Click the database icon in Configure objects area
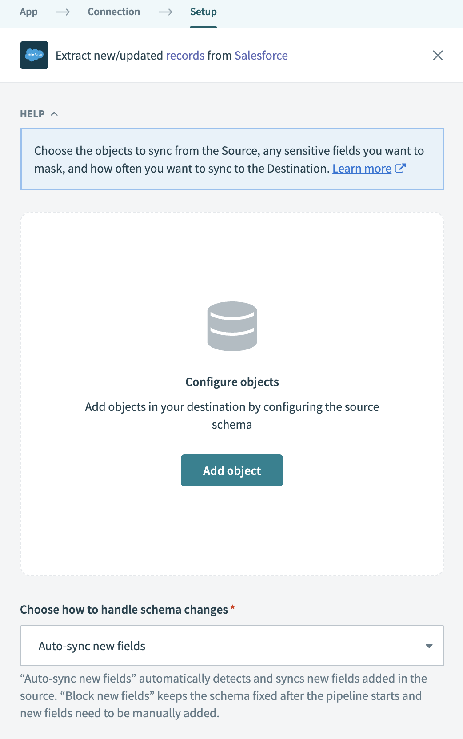Screen dimensions: 463x739 click(231, 326)
